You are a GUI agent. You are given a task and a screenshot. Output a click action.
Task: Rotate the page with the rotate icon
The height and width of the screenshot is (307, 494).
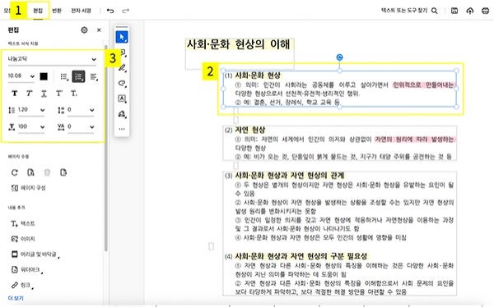(15, 172)
